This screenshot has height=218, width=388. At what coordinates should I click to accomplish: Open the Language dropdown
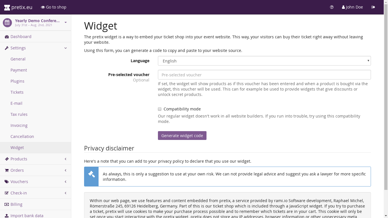click(264, 61)
